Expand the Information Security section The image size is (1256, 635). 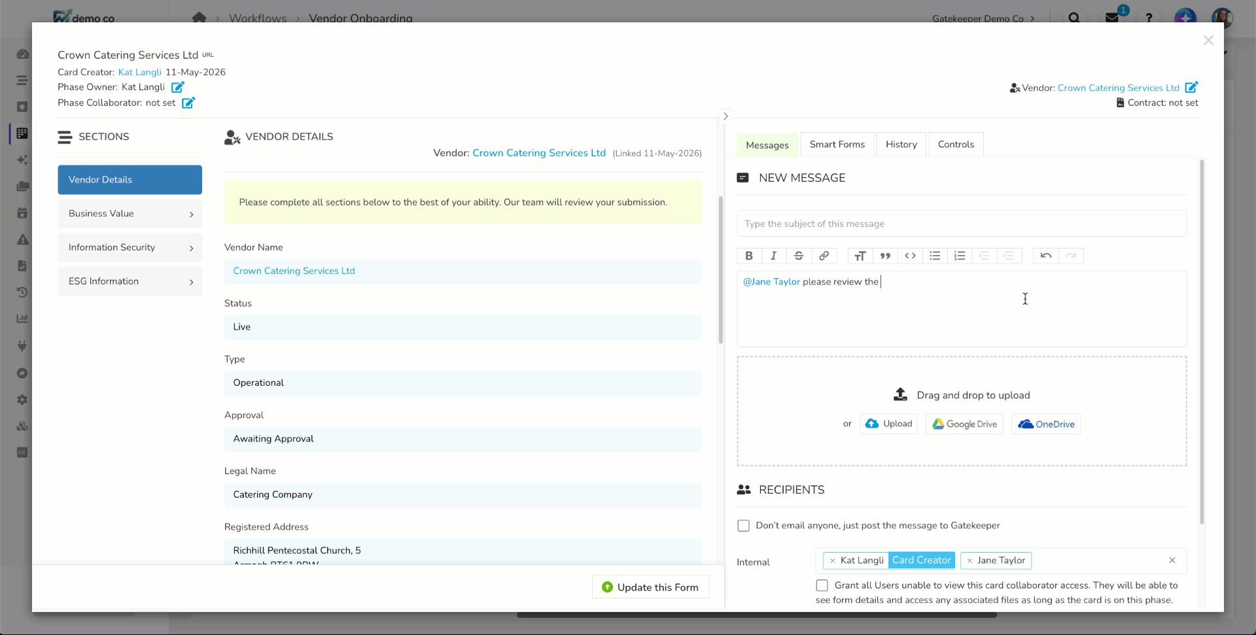(130, 248)
